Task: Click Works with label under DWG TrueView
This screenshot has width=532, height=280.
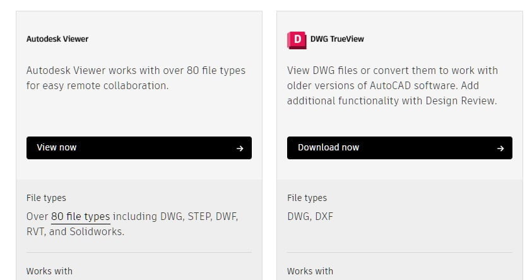Action: pyautogui.click(x=310, y=271)
